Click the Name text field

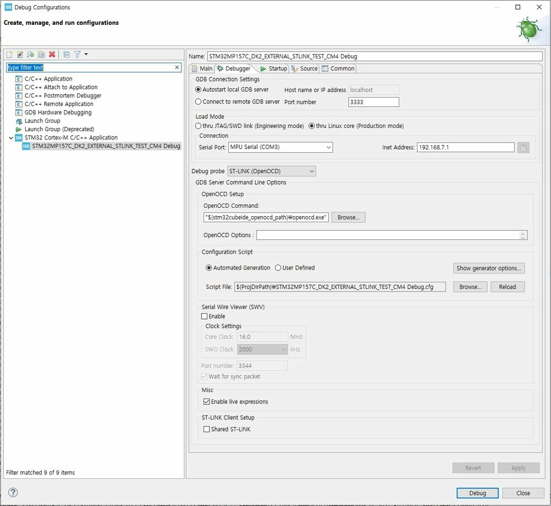(375, 57)
